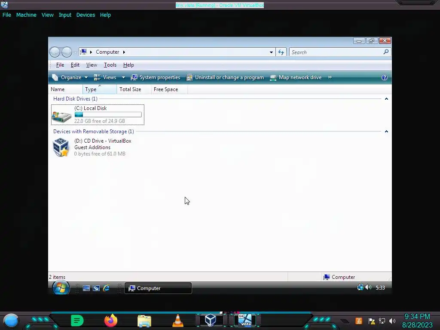Expand arrow after Computer breadcrumb
This screenshot has height=330, width=440.
124,52
